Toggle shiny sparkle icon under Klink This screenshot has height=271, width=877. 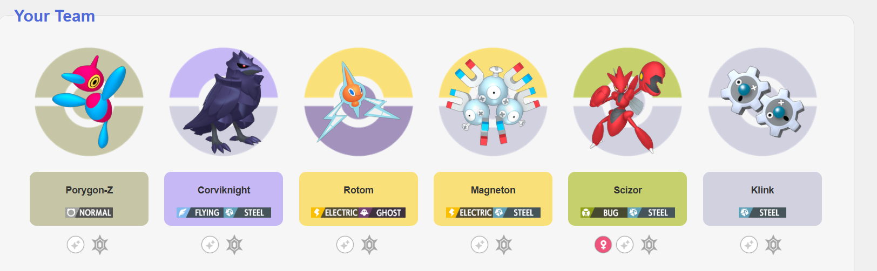[x=749, y=245]
